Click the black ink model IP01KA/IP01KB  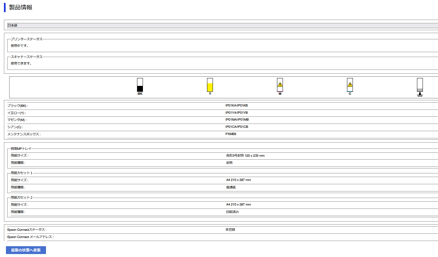[x=237, y=106]
